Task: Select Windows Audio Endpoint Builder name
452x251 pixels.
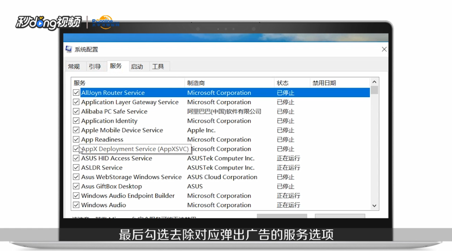Action: click(128, 195)
